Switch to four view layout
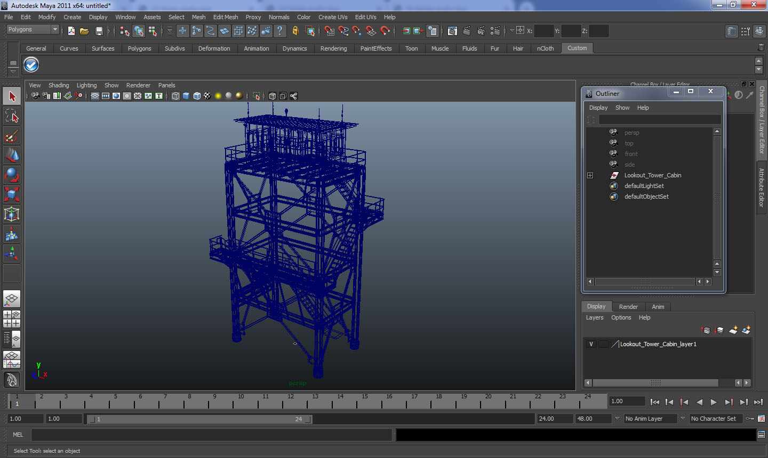 pos(12,319)
